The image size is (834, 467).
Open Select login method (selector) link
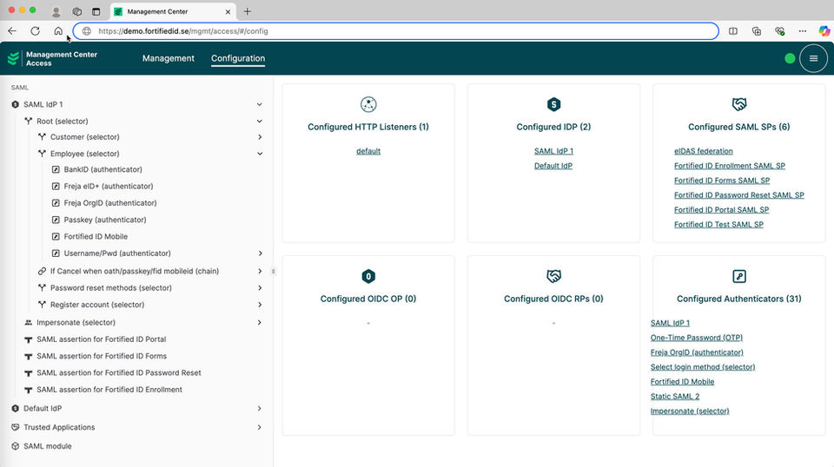703,367
